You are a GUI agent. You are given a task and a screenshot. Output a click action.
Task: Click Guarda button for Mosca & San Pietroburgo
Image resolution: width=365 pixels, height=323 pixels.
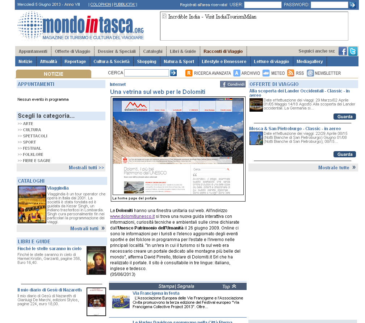click(344, 154)
